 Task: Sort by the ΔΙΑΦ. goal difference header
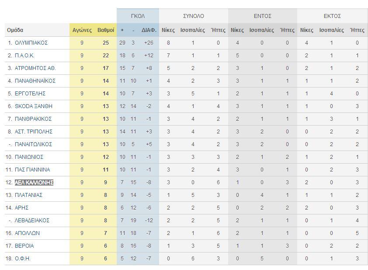point(149,30)
